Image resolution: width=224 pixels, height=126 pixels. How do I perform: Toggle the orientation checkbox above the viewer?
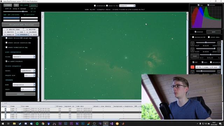point(95,6)
